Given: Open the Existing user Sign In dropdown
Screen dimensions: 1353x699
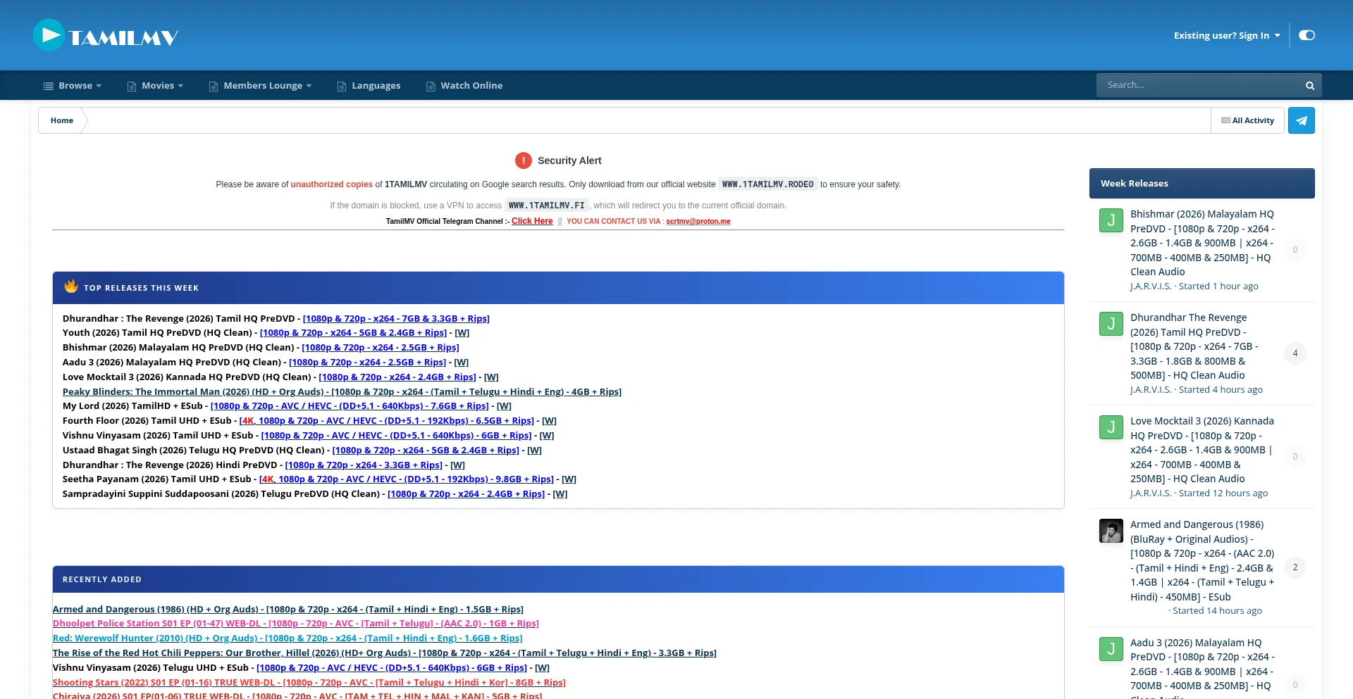Looking at the screenshot, I should point(1227,35).
